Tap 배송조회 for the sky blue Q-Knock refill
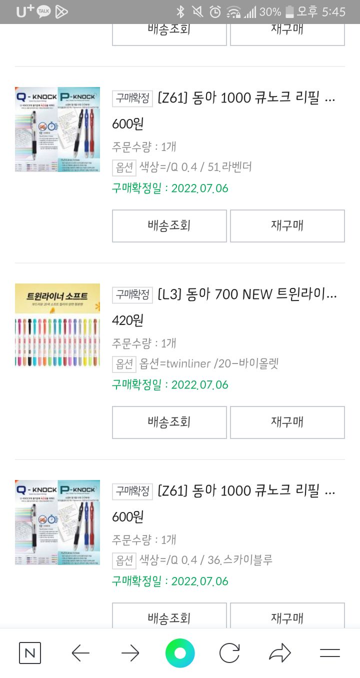Screen dimensions: 360x678 (x=169, y=617)
